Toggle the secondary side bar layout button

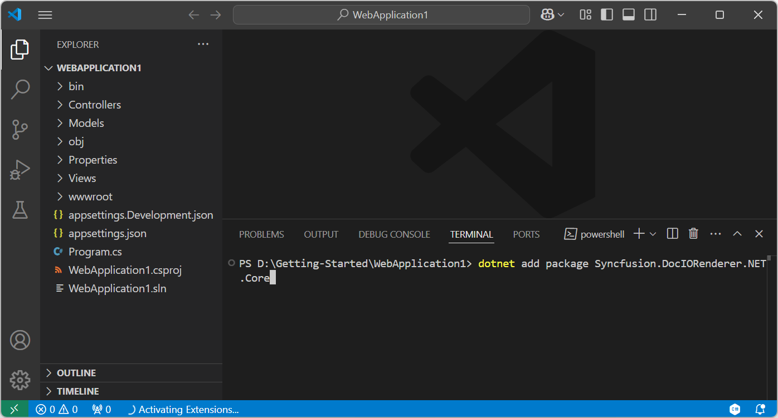coord(650,15)
